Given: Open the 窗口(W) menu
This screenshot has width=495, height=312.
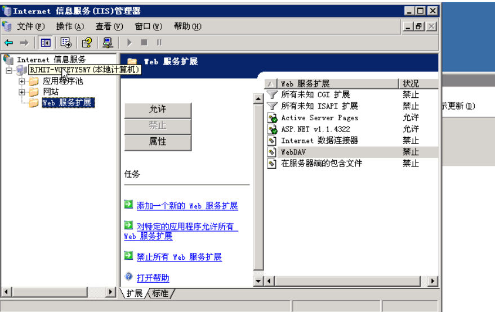Looking at the screenshot, I should (148, 26).
